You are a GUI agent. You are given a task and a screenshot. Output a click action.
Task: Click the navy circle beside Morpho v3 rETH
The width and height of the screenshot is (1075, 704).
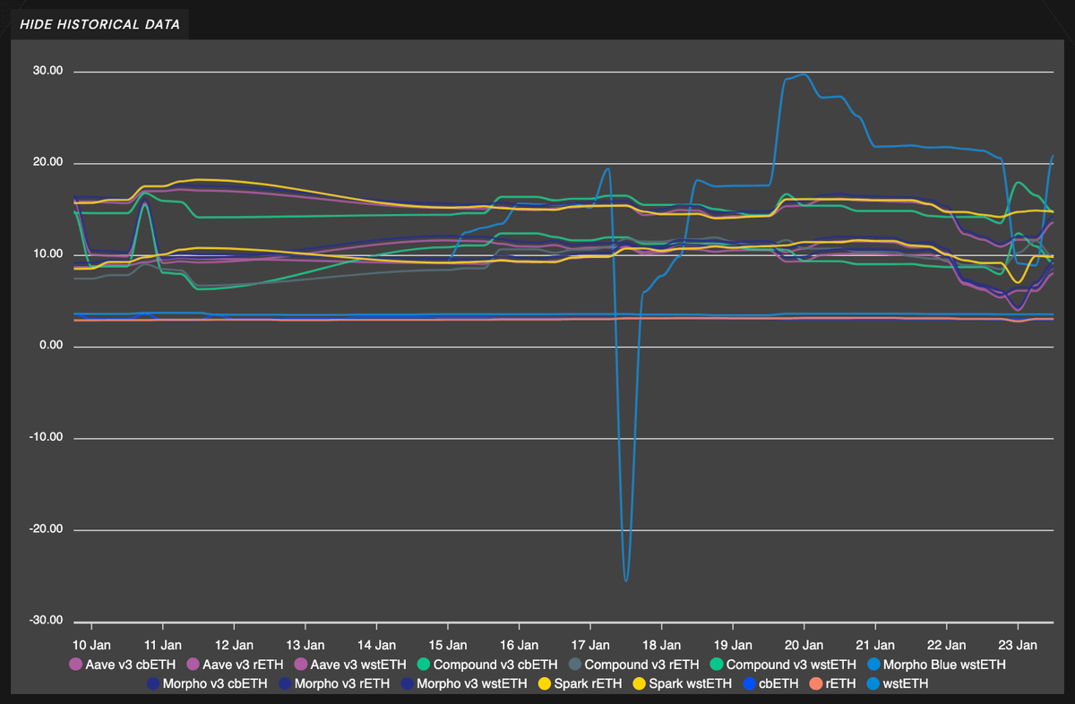tap(284, 683)
